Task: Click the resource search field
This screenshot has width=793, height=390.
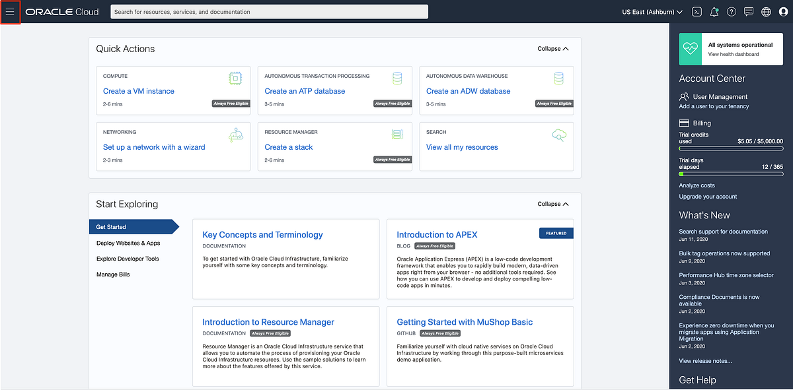Action: click(268, 11)
